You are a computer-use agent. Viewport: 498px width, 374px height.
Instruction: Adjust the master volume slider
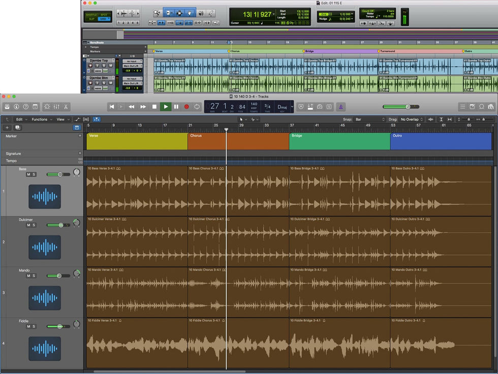click(407, 107)
